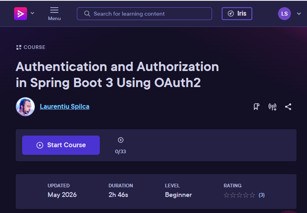
Task: Focus the Search for learning content field
Action: pyautogui.click(x=144, y=14)
